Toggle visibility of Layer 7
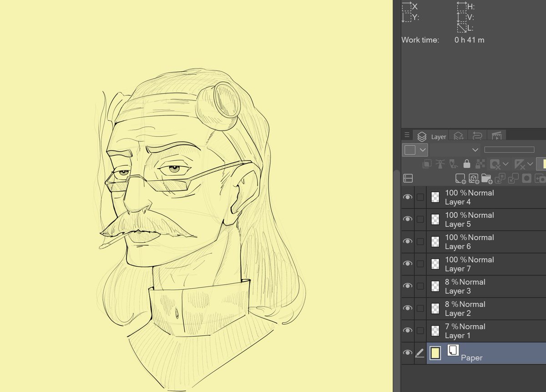The image size is (546, 392). pyautogui.click(x=408, y=264)
